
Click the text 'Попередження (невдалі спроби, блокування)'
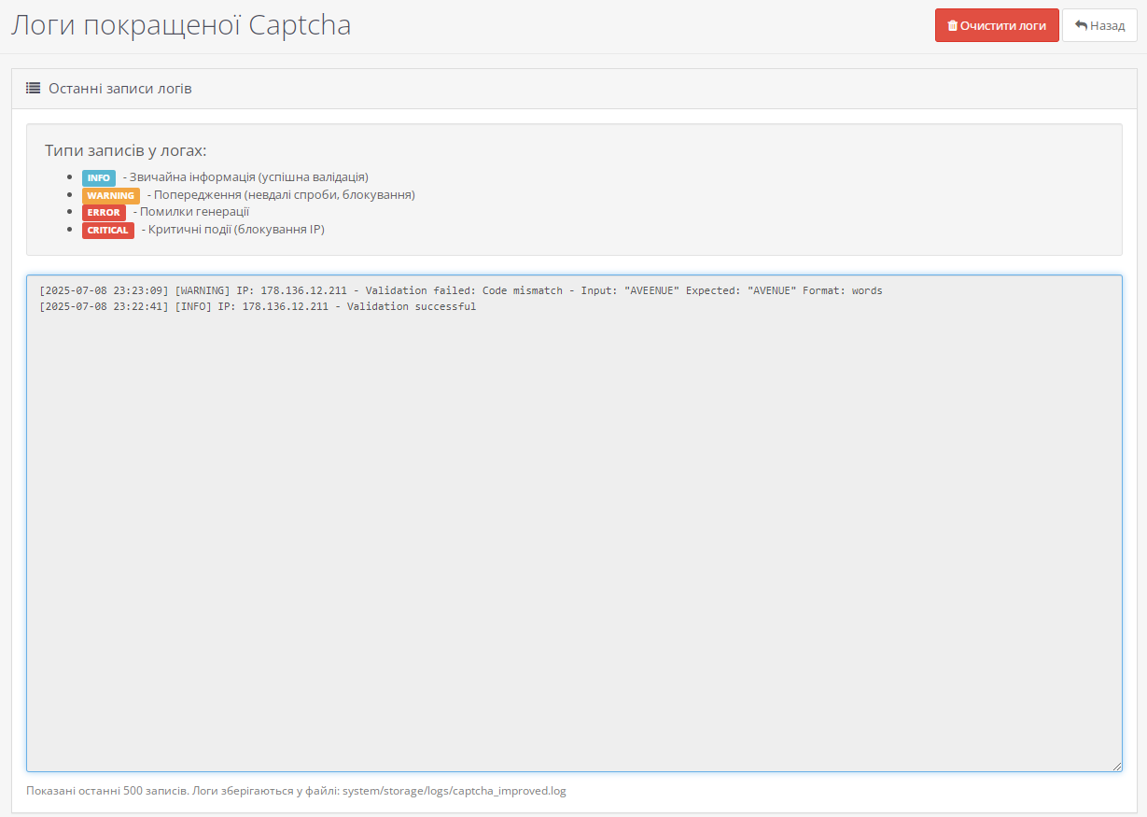tap(285, 195)
